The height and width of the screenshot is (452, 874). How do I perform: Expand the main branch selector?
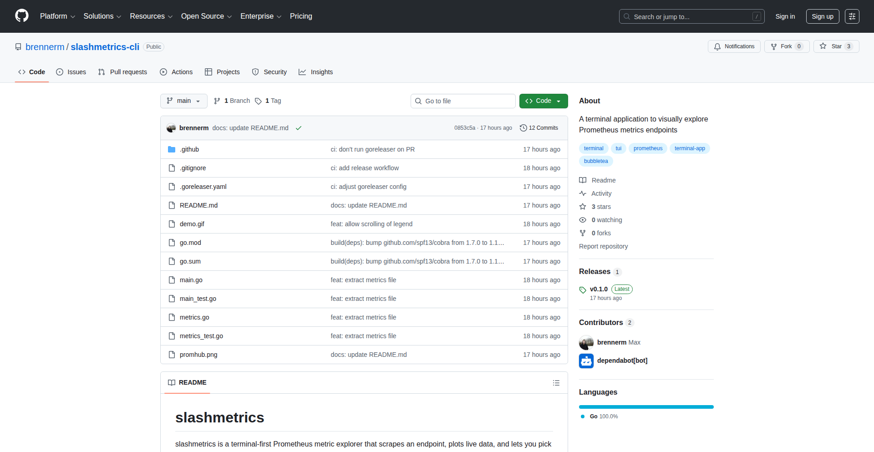pyautogui.click(x=183, y=101)
